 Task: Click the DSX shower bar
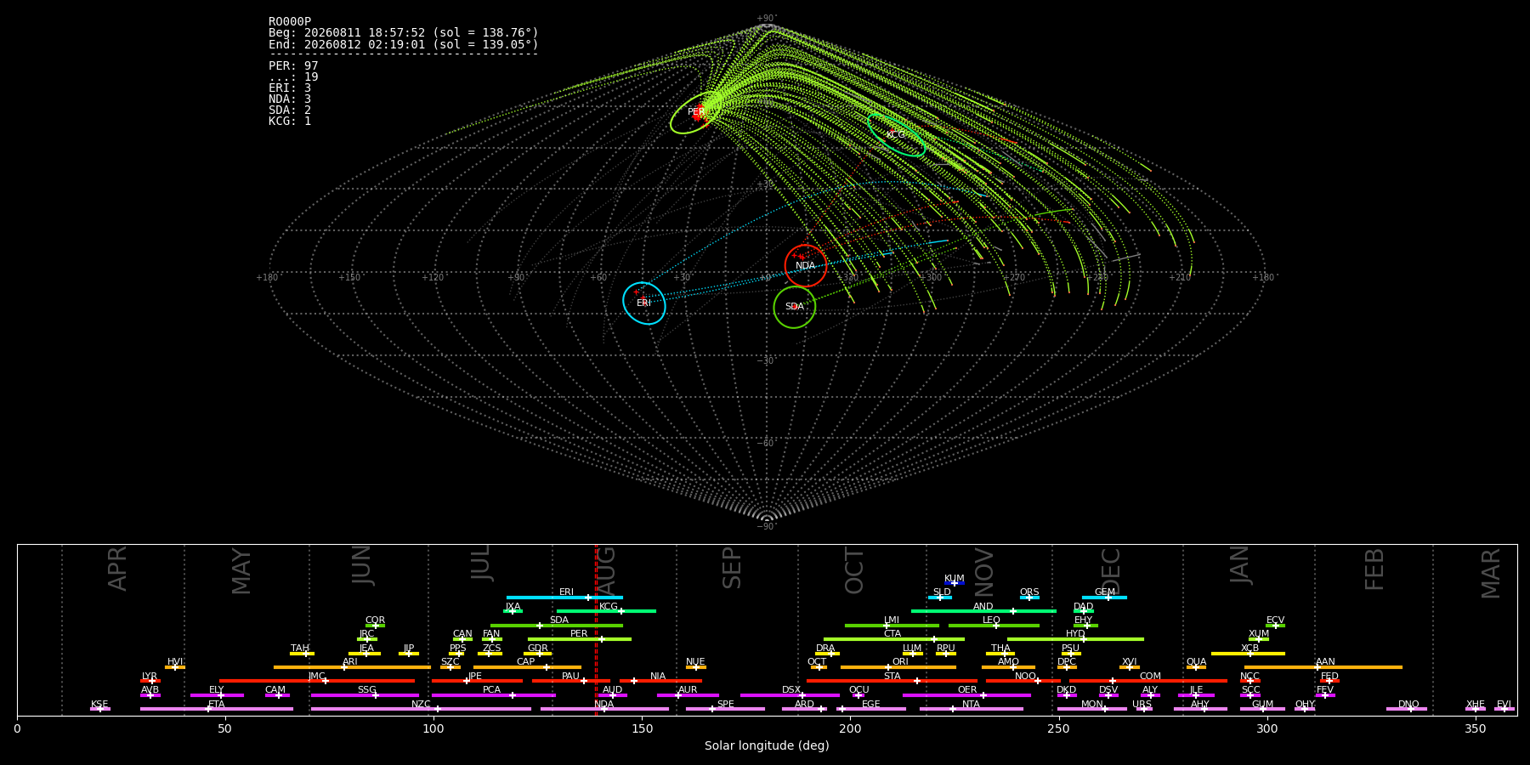pyautogui.click(x=790, y=695)
